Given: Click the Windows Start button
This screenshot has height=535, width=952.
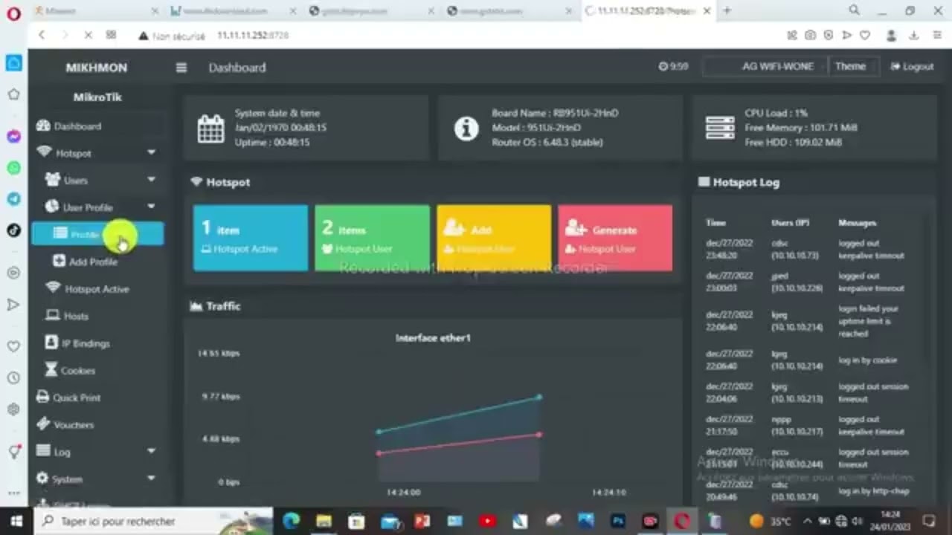Looking at the screenshot, I should (16, 521).
